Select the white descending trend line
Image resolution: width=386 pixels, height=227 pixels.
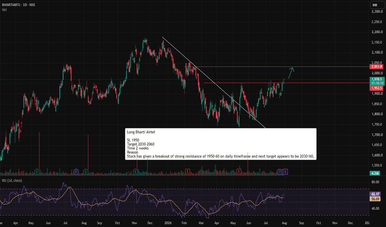[214, 83]
